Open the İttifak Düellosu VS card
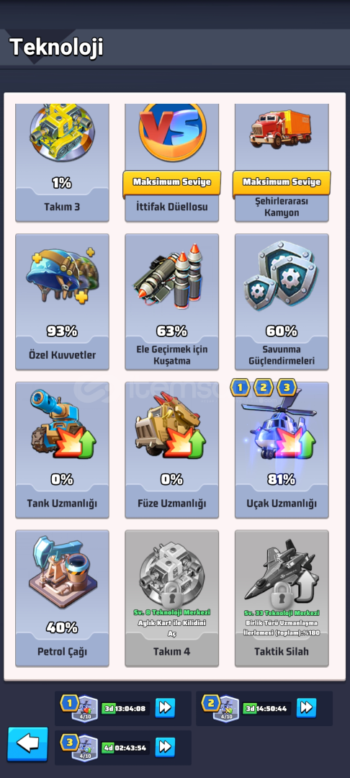Viewport: 350px width, 778px height. pyautogui.click(x=171, y=162)
